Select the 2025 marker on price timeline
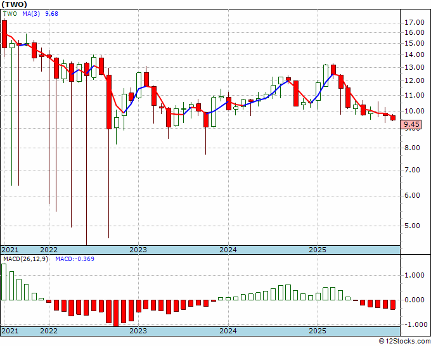The width and height of the screenshot is (431, 346). tap(318, 250)
